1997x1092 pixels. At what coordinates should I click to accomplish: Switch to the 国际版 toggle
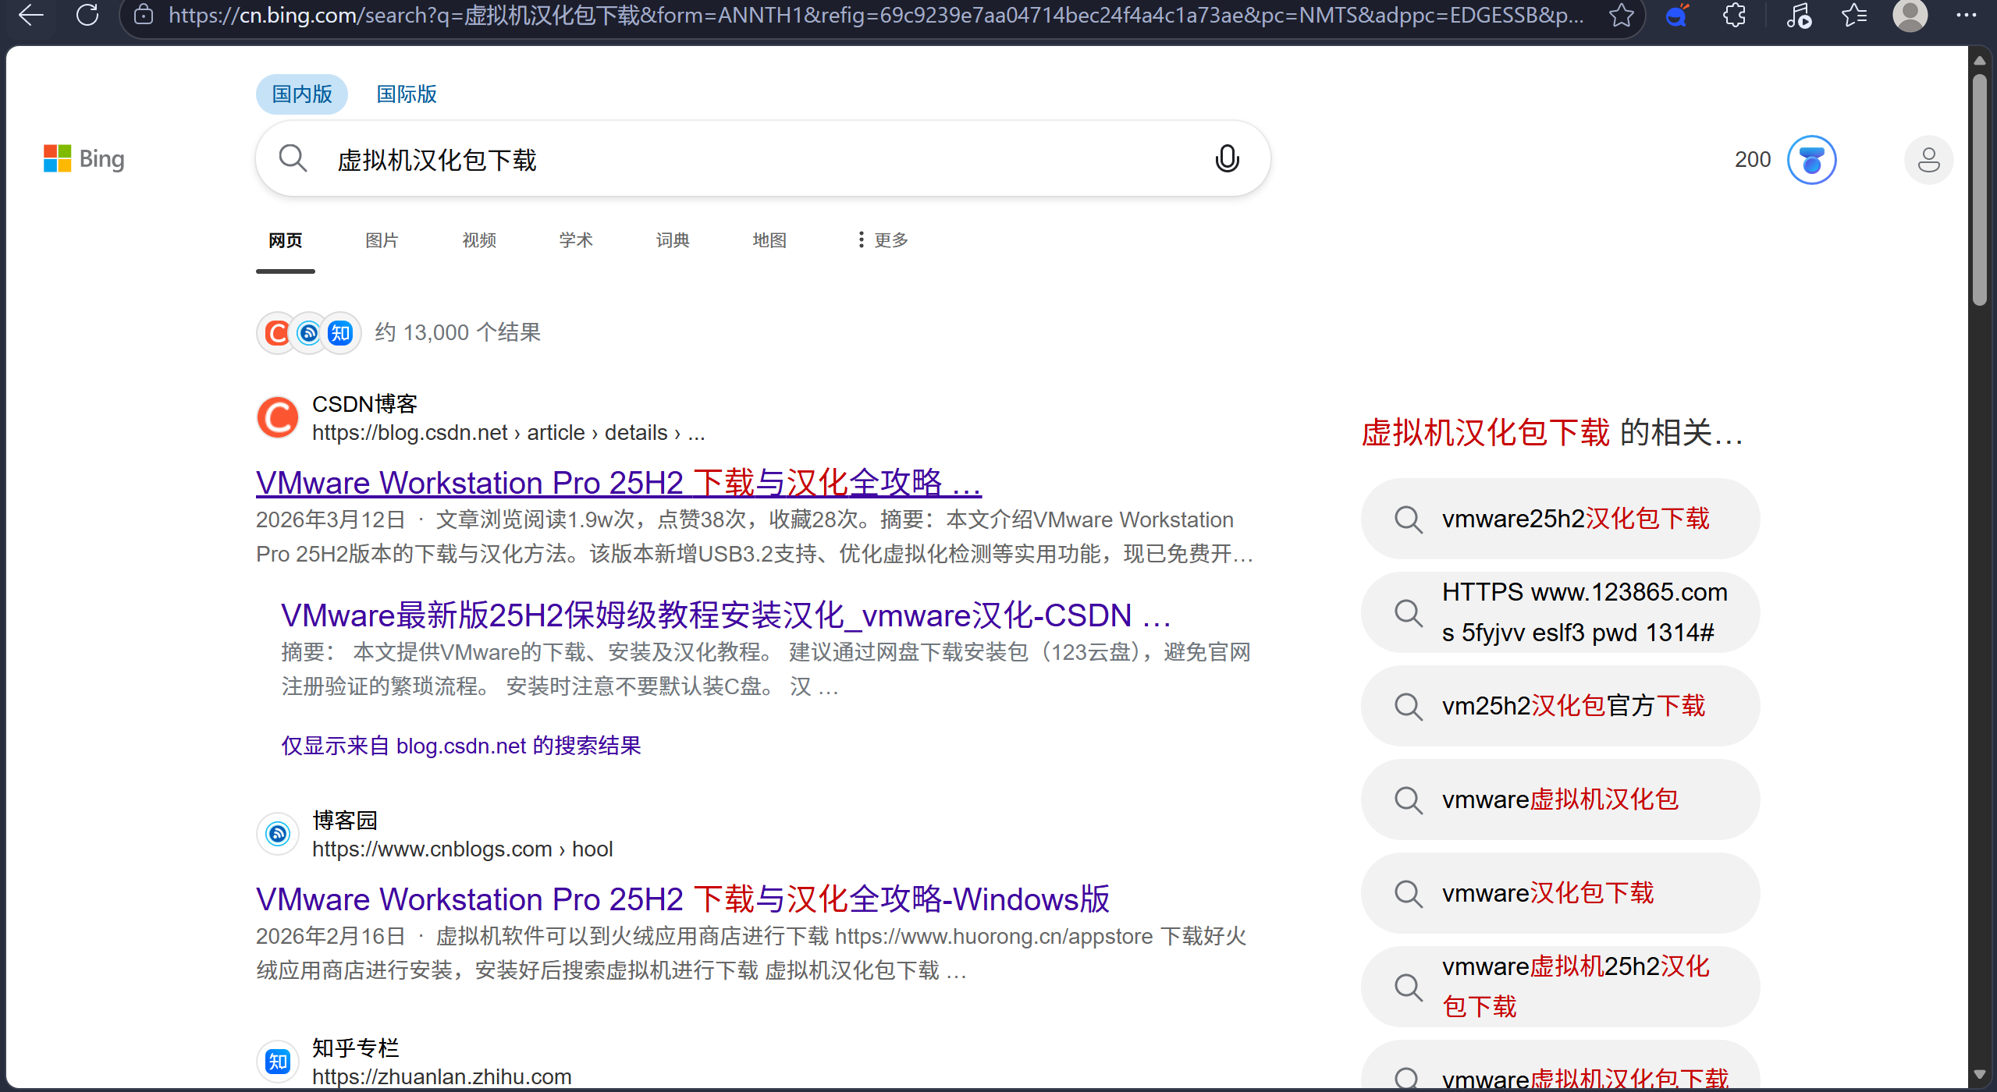[x=406, y=94]
